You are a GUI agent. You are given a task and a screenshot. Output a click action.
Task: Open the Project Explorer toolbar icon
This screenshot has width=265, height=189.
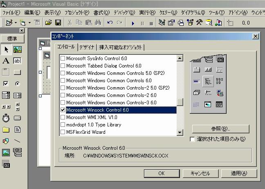(x=162, y=22)
